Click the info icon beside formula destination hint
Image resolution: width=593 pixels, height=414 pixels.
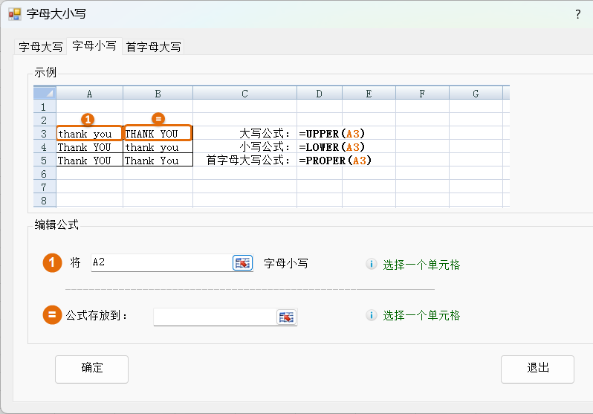point(372,315)
